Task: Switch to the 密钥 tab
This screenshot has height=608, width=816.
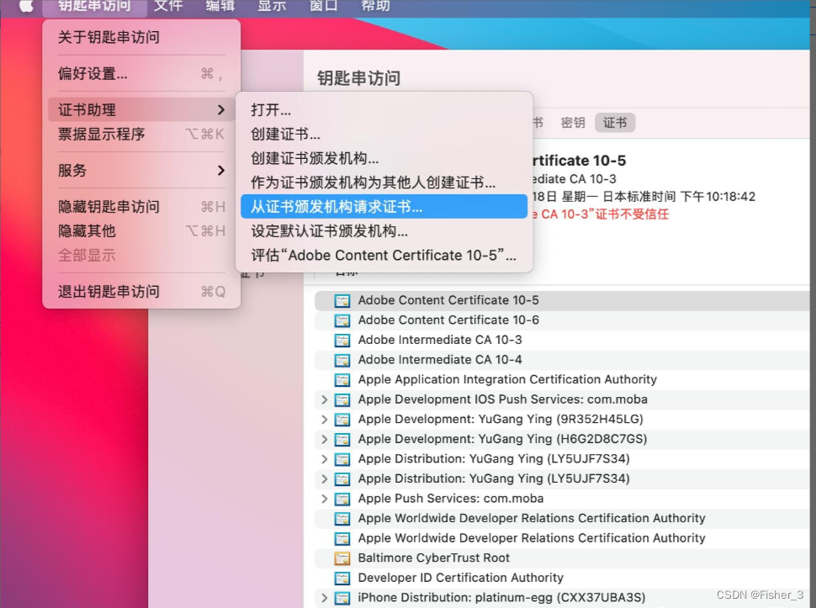Action: (x=573, y=123)
